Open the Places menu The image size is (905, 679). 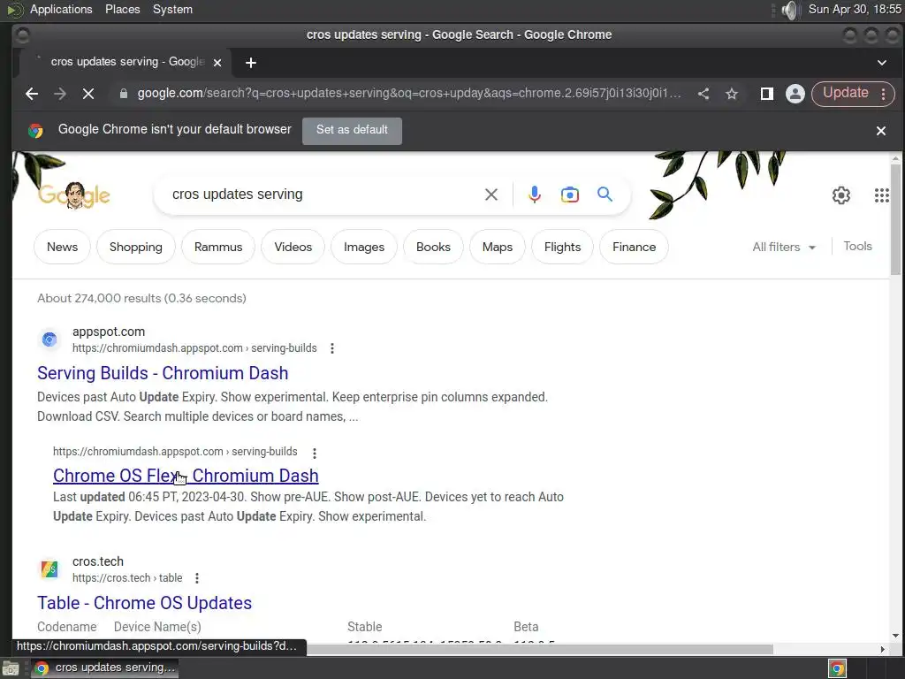[x=122, y=9]
